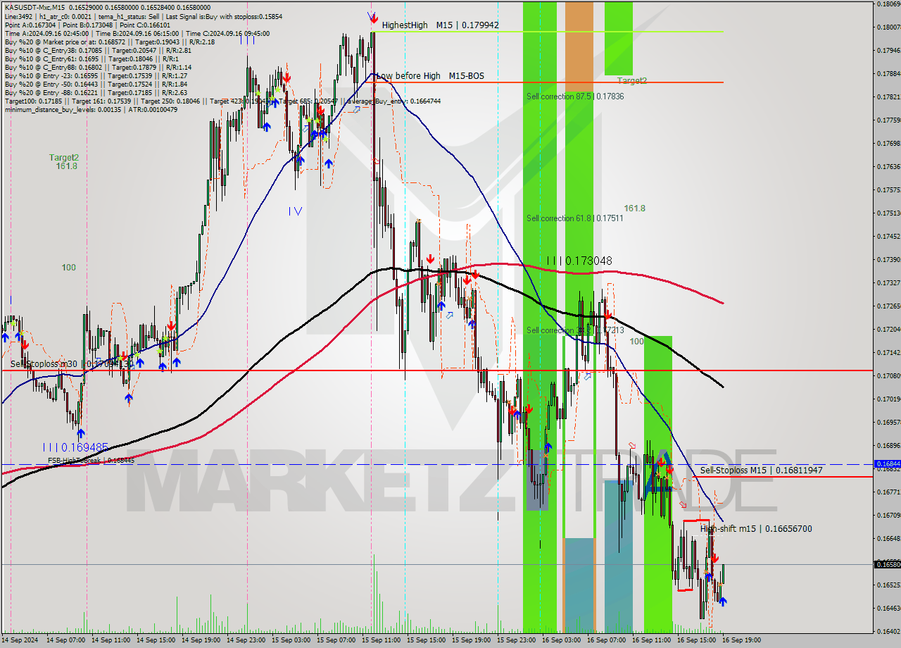
Task: Click the '15 Sep 11:00' time axis label
Action: (x=381, y=640)
